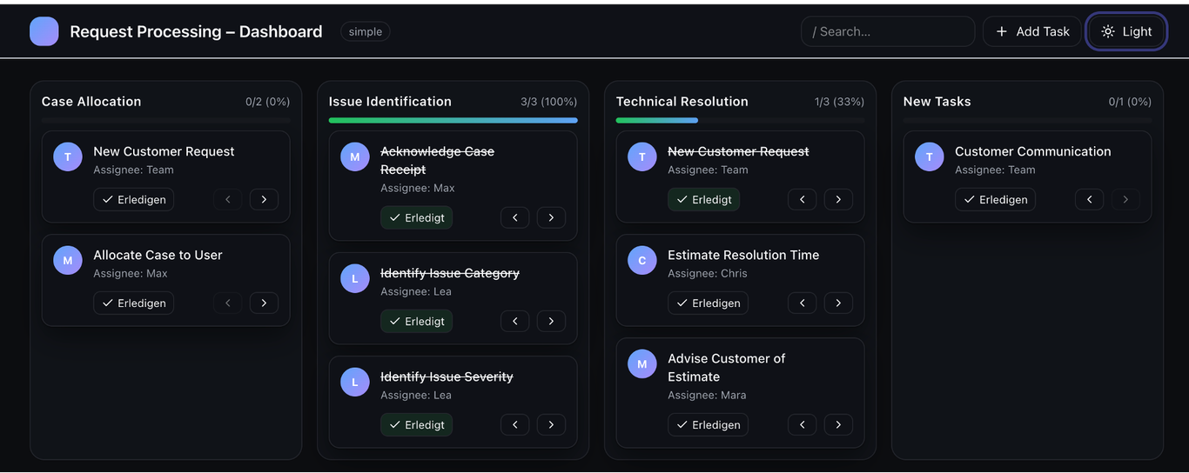Move Allocate Case to User card right
This screenshot has height=473, width=1189.
pyautogui.click(x=264, y=303)
